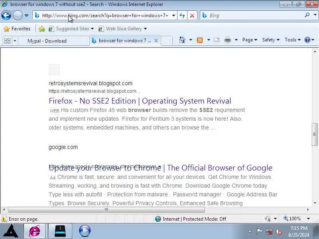This screenshot has width=319, height=239.
Task: Click the laptop device taskbar icon
Action: pyautogui.click(x=60, y=231)
